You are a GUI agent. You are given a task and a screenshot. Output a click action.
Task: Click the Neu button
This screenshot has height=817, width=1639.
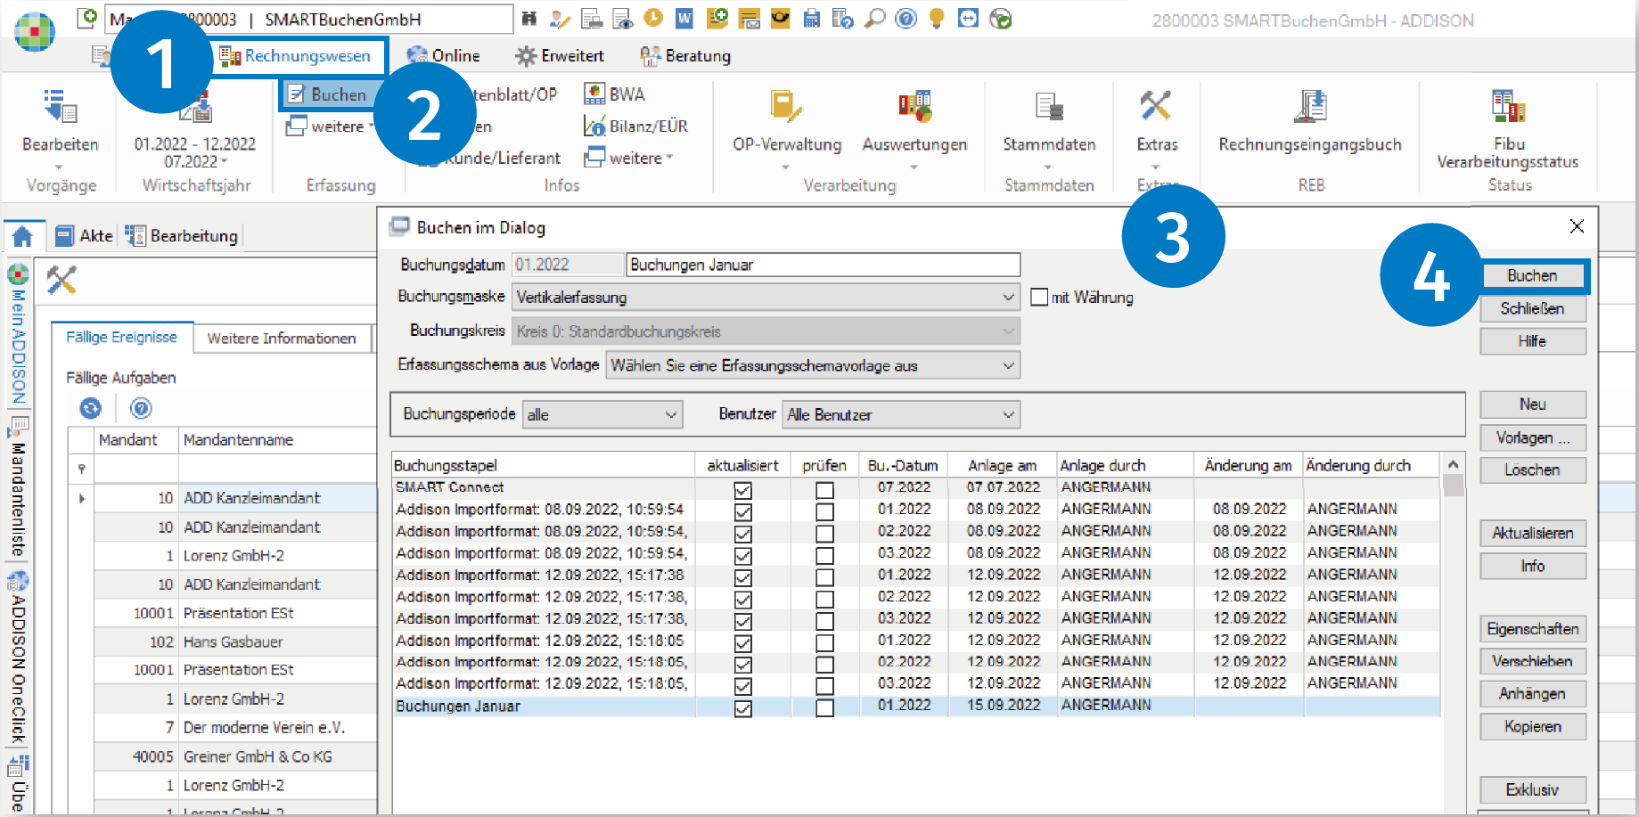pyautogui.click(x=1532, y=404)
